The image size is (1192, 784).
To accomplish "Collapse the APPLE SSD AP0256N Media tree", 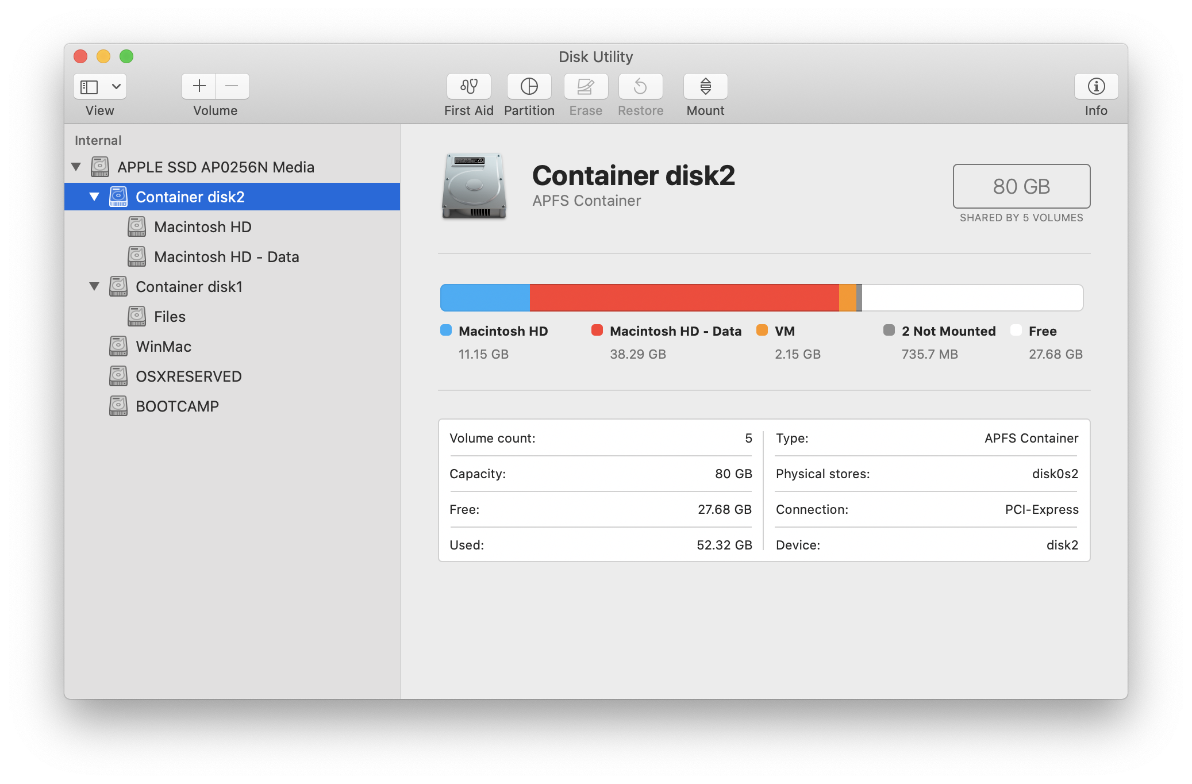I will [76, 167].
